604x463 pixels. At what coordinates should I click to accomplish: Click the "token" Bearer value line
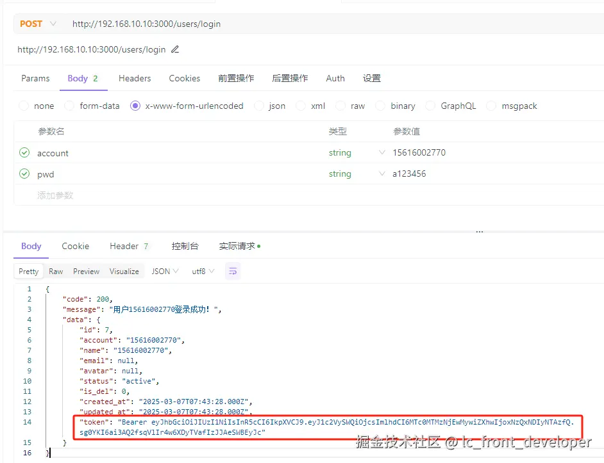(x=326, y=427)
